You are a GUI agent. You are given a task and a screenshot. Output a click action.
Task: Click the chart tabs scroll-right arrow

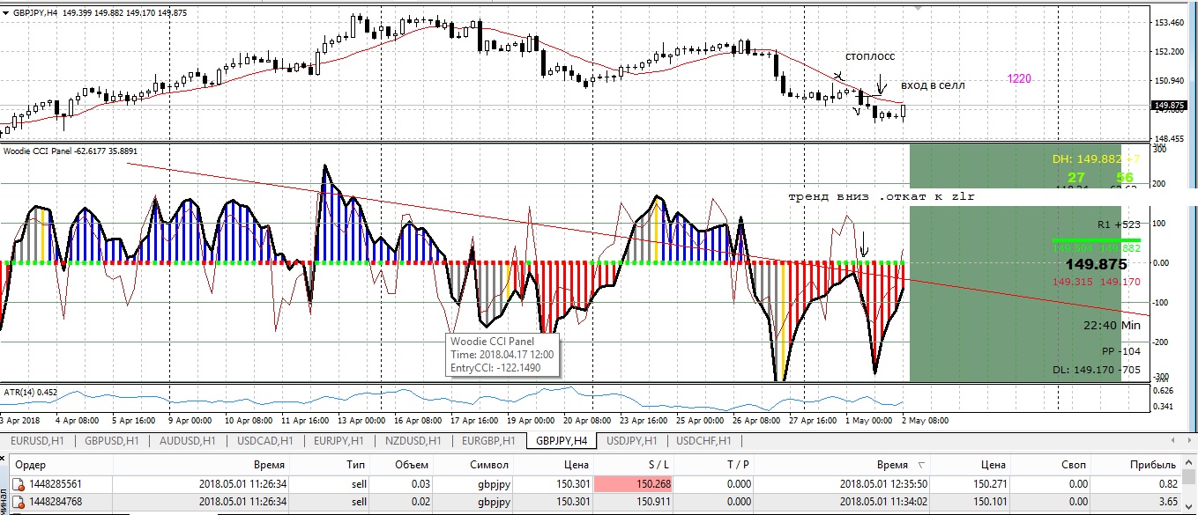point(1188,440)
